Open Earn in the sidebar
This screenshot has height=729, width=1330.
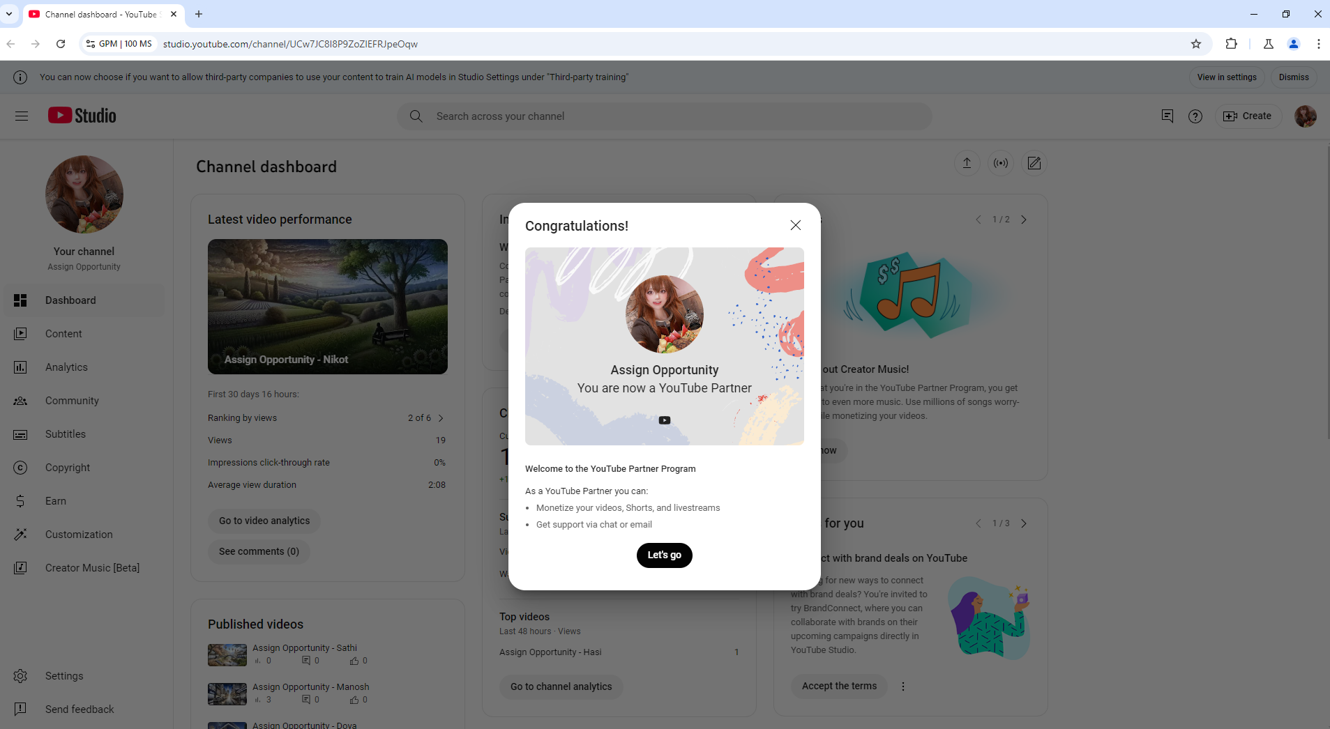(x=84, y=501)
